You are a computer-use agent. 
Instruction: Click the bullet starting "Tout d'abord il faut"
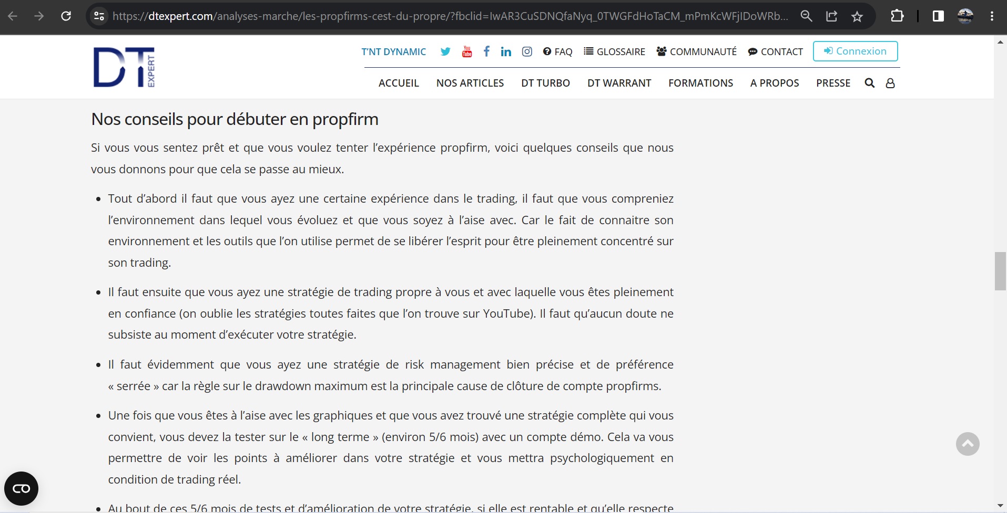pos(391,231)
